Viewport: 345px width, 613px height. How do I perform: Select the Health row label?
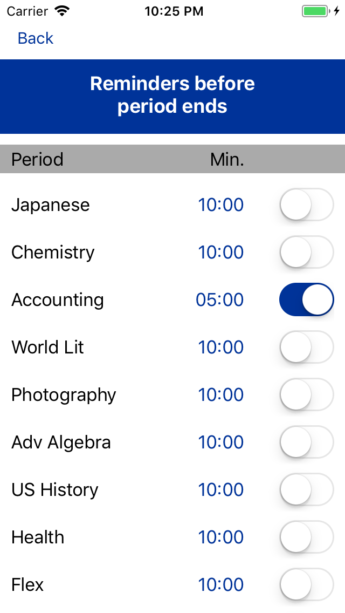pyautogui.click(x=37, y=537)
